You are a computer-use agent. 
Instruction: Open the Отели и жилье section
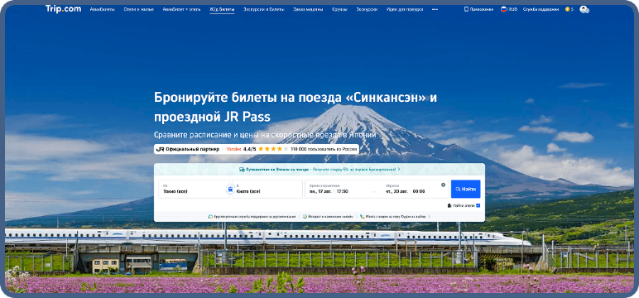tap(138, 9)
